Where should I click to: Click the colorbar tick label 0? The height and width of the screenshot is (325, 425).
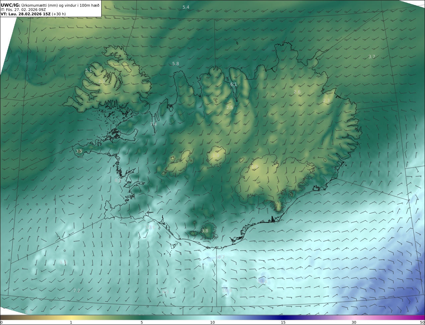(1, 322)
